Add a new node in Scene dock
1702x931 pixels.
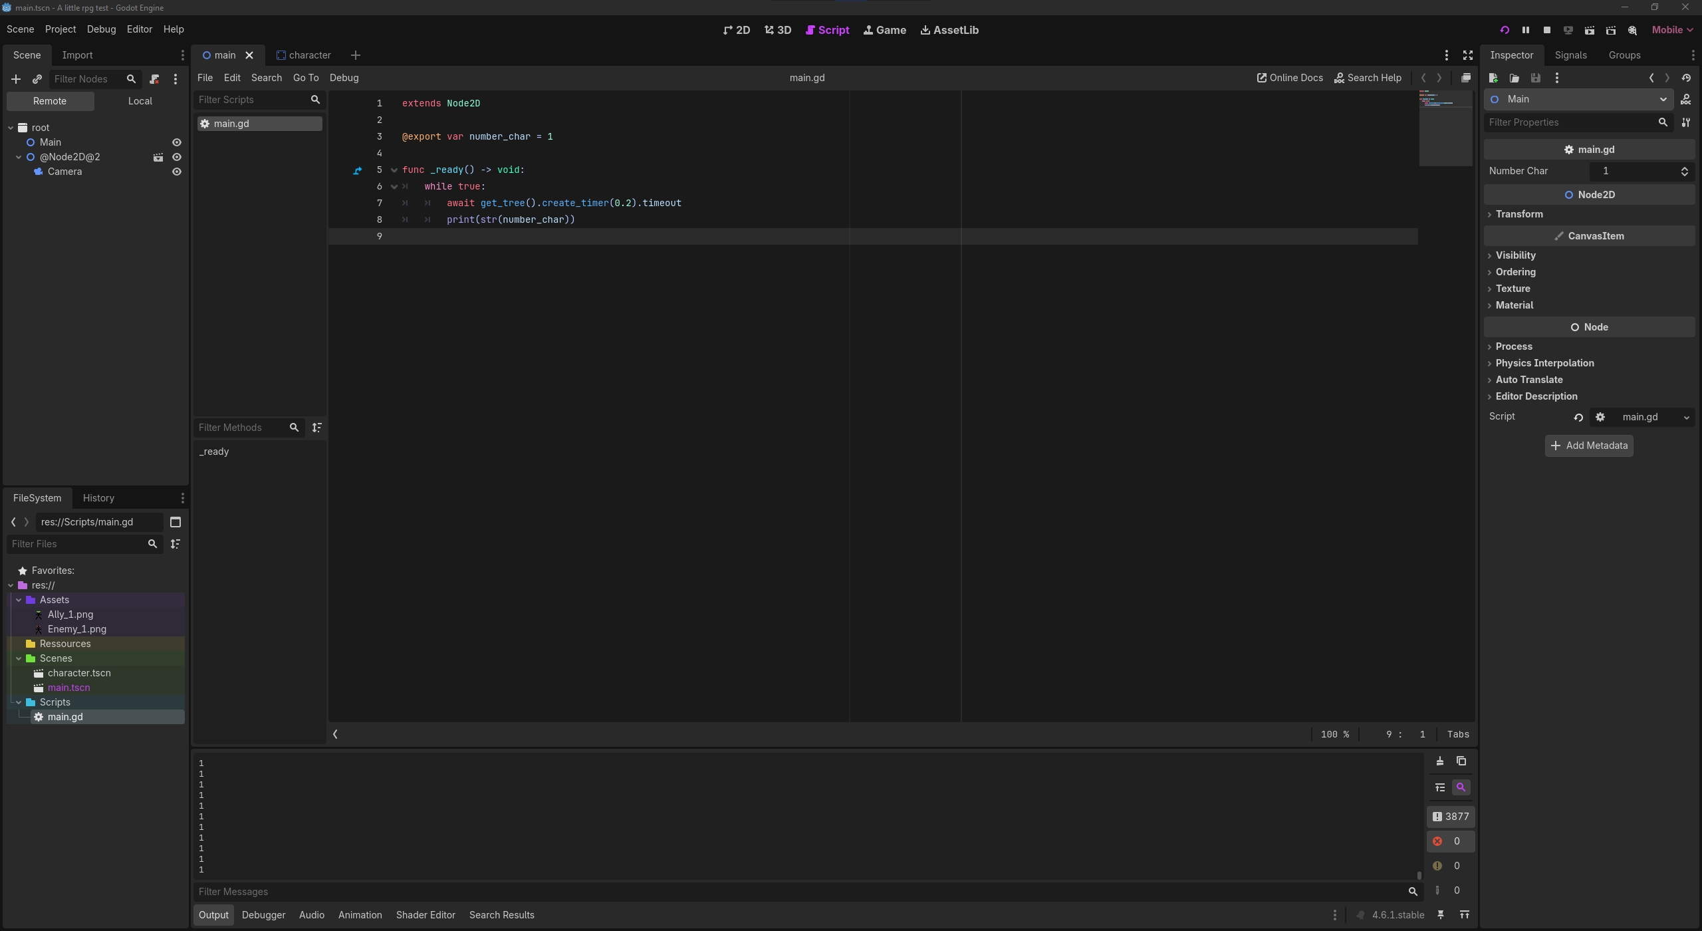tap(16, 79)
